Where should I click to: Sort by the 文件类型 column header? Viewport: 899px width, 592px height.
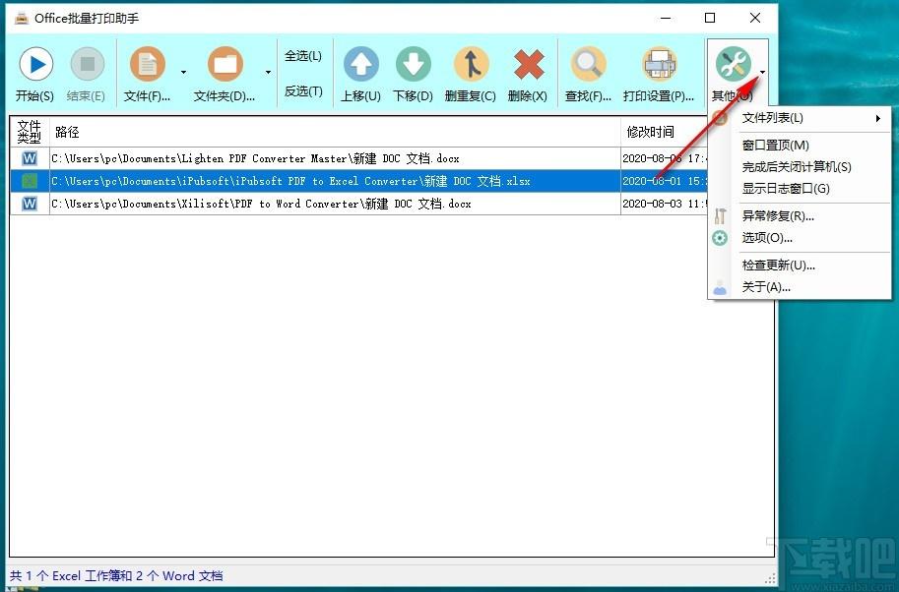pos(30,132)
